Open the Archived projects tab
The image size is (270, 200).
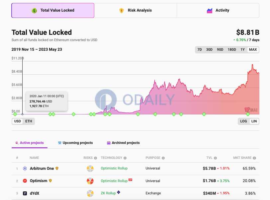123,143
